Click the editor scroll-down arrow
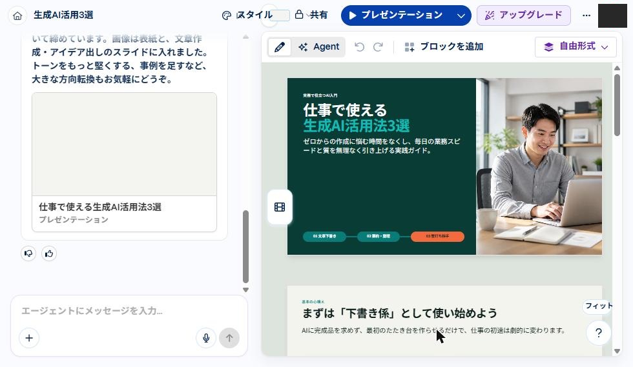 coord(617,352)
